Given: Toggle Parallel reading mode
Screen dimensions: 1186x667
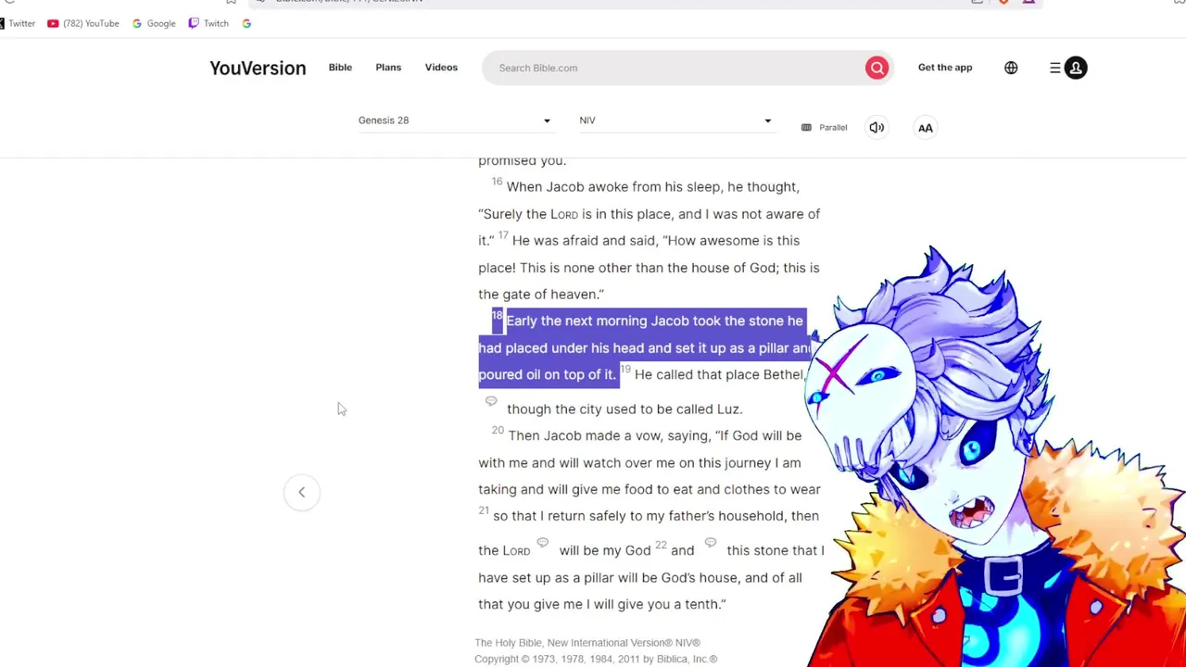Looking at the screenshot, I should point(824,128).
